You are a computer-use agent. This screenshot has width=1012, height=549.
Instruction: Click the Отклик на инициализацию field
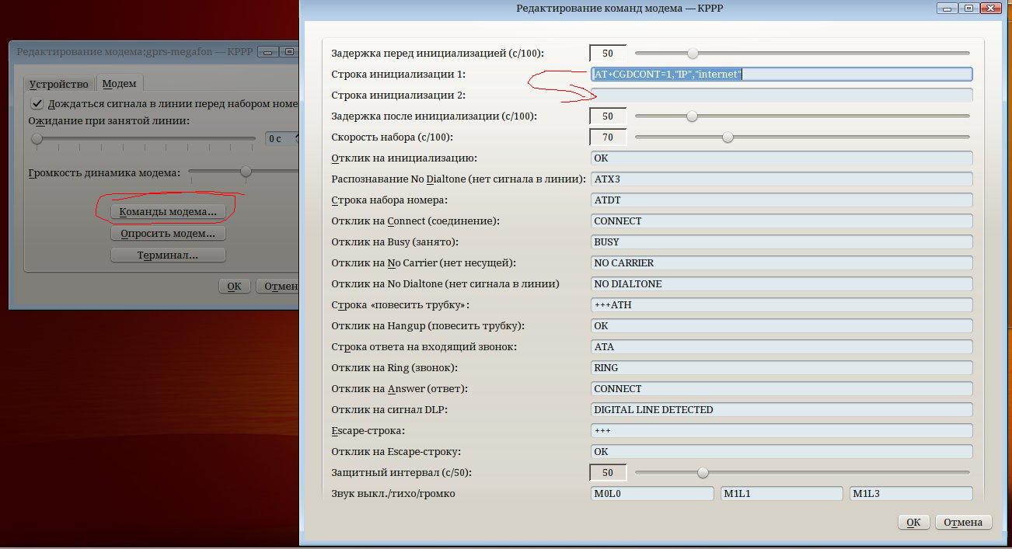[x=781, y=158]
